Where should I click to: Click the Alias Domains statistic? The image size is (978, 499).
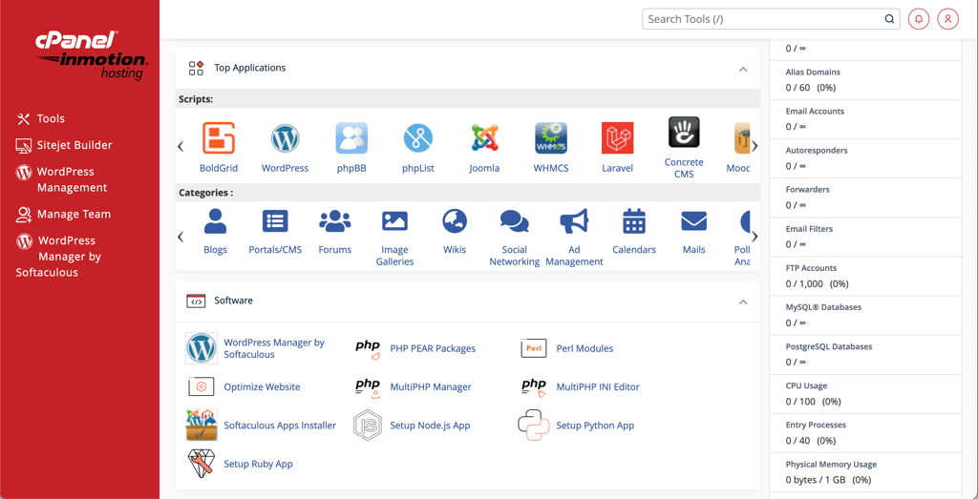(866, 80)
